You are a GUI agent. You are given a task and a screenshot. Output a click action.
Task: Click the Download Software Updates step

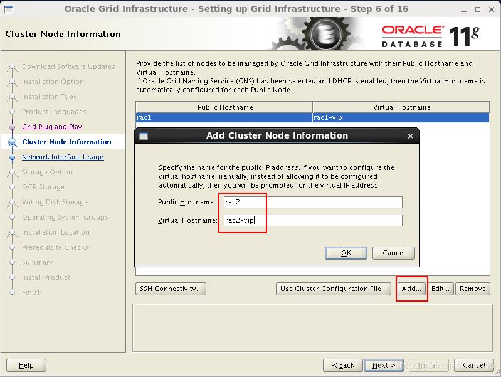click(68, 66)
